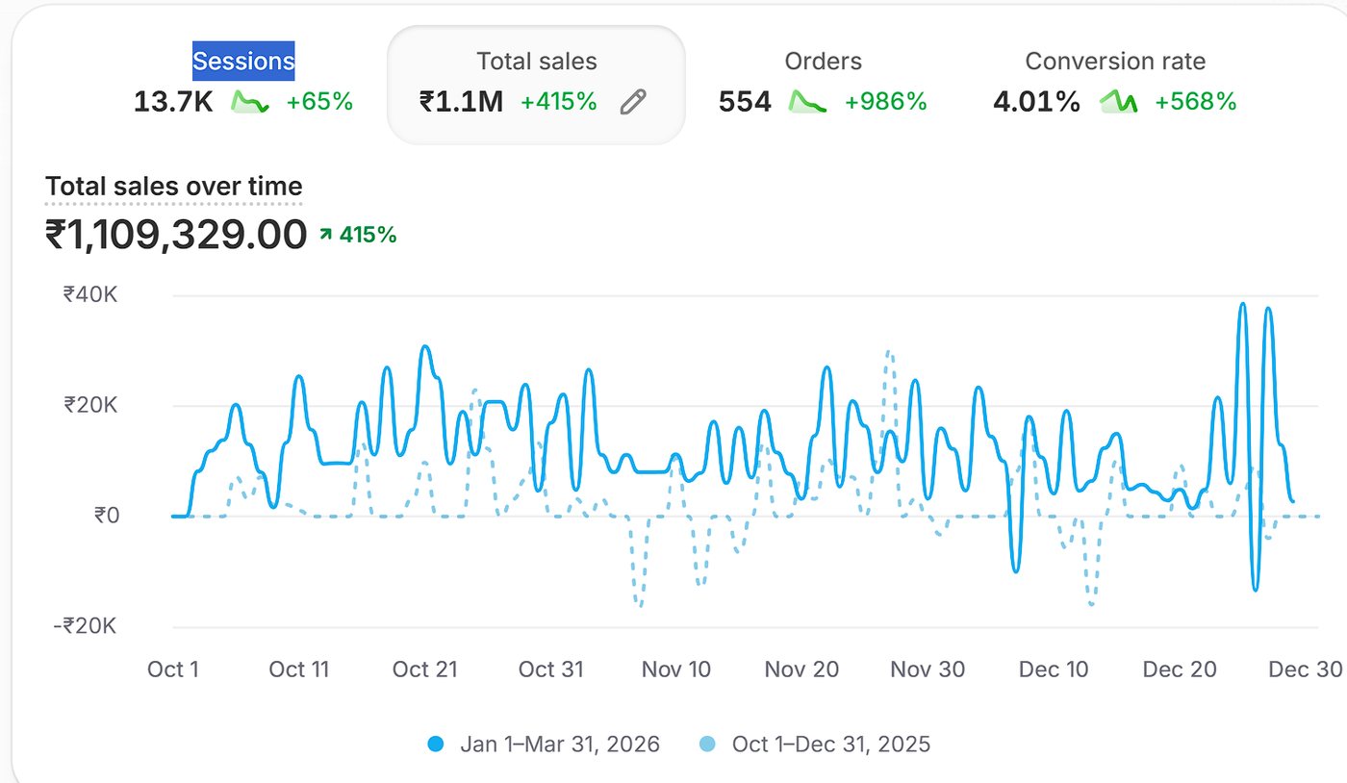Click the 'Oct 1–Dec 31, 2025' legend label

[x=831, y=744]
